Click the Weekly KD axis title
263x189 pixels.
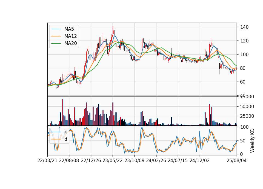[252, 141]
